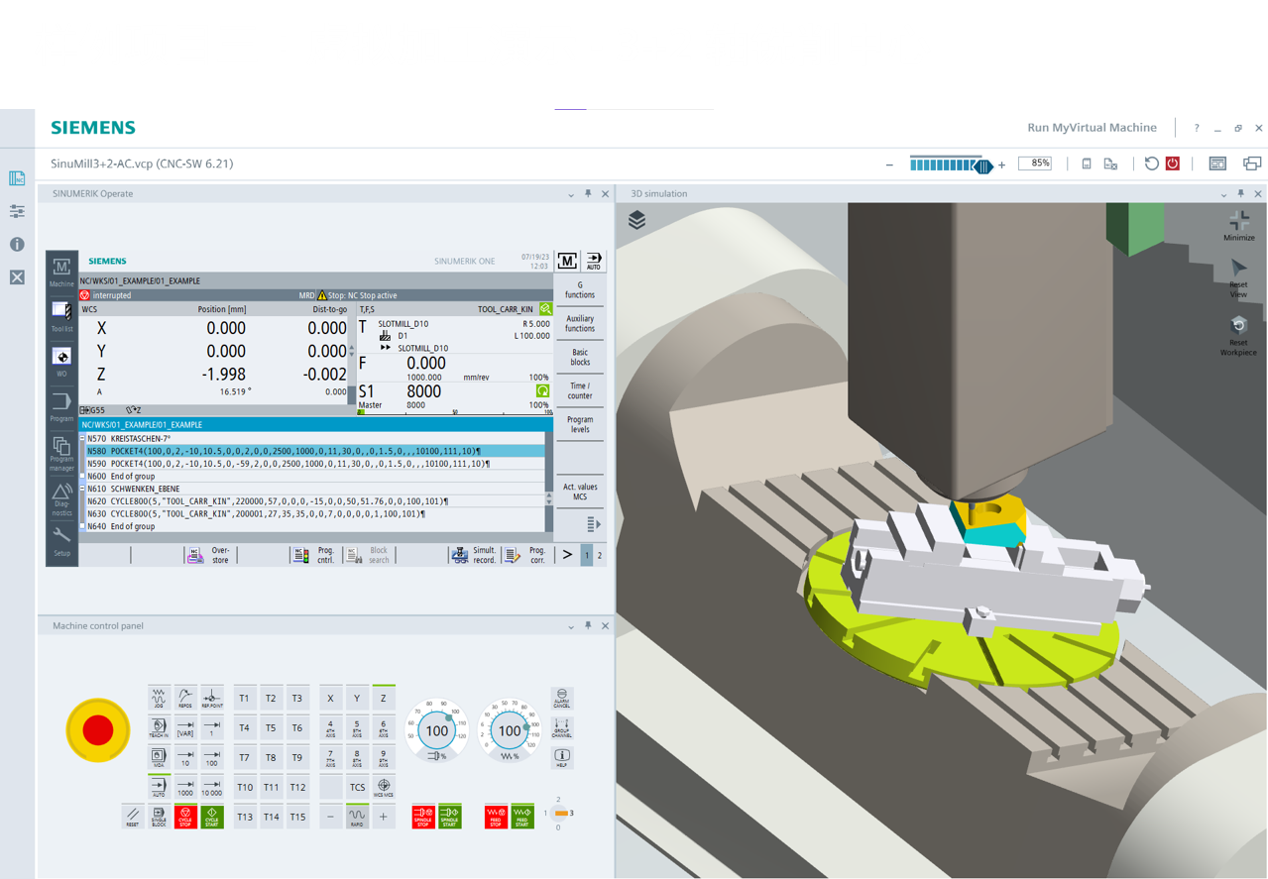The image size is (1268, 879).
Task: Click the RESET key
Action: pos(132,817)
